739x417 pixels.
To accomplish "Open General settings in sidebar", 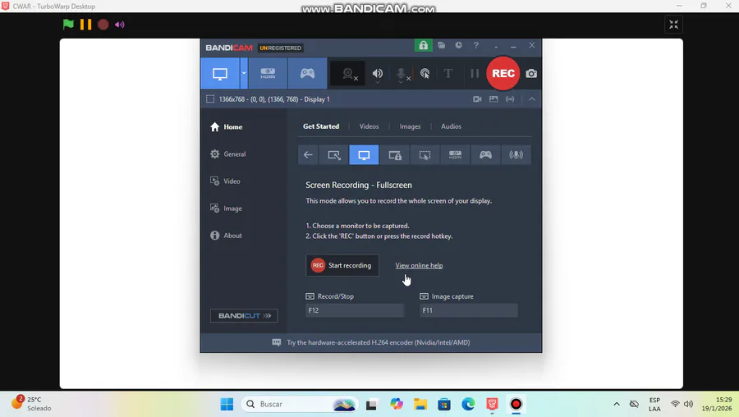I will [228, 154].
